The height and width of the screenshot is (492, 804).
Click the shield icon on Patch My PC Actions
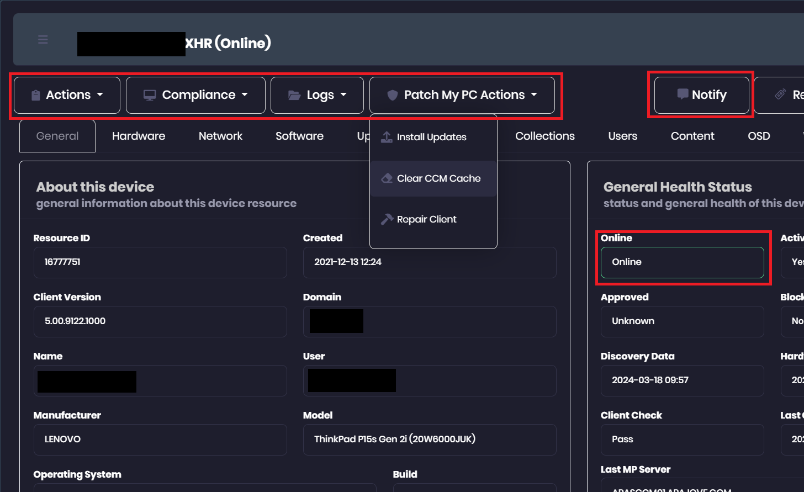(x=392, y=96)
